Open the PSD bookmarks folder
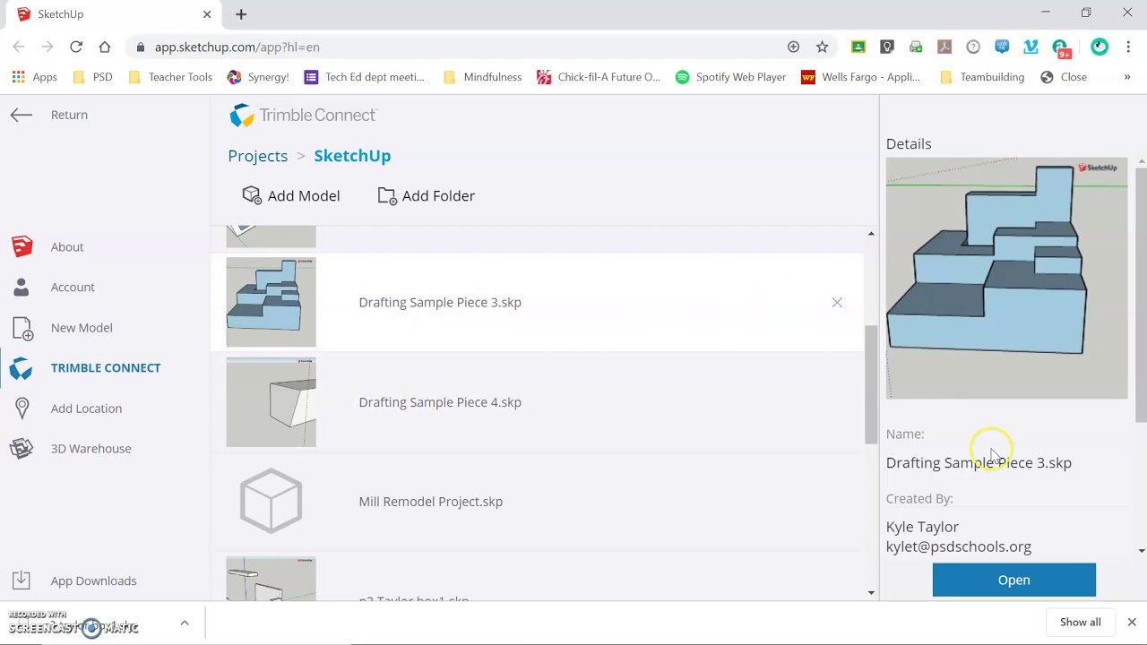Viewport: 1147px width, 645px height. [x=92, y=77]
